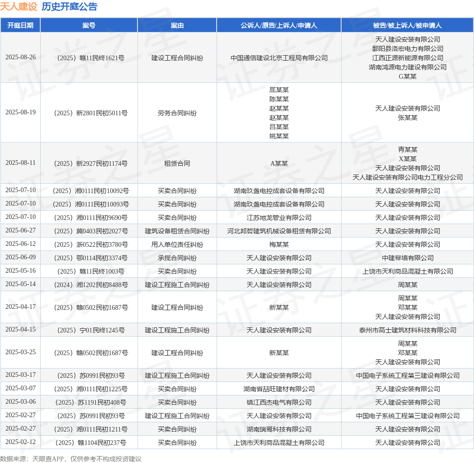474x463 pixels.
Task: Select case number 新2927民初1174号
Action: pyautogui.click(x=91, y=163)
